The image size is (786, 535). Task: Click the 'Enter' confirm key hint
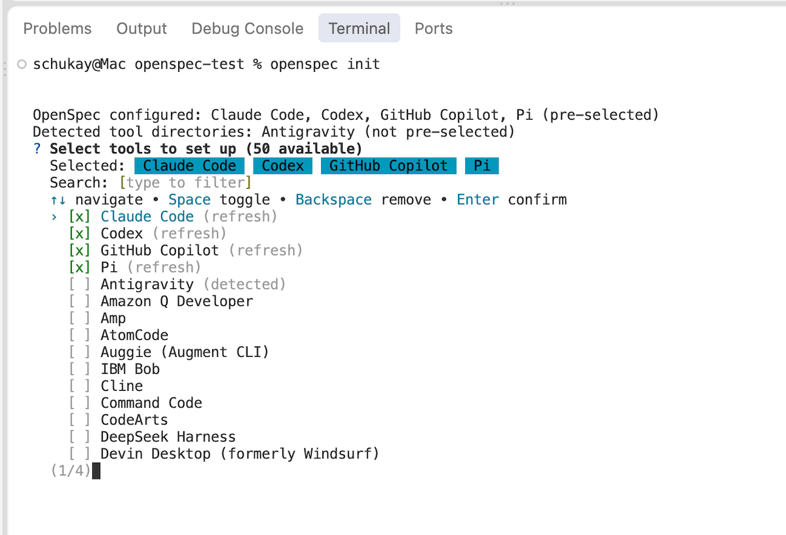(x=478, y=200)
